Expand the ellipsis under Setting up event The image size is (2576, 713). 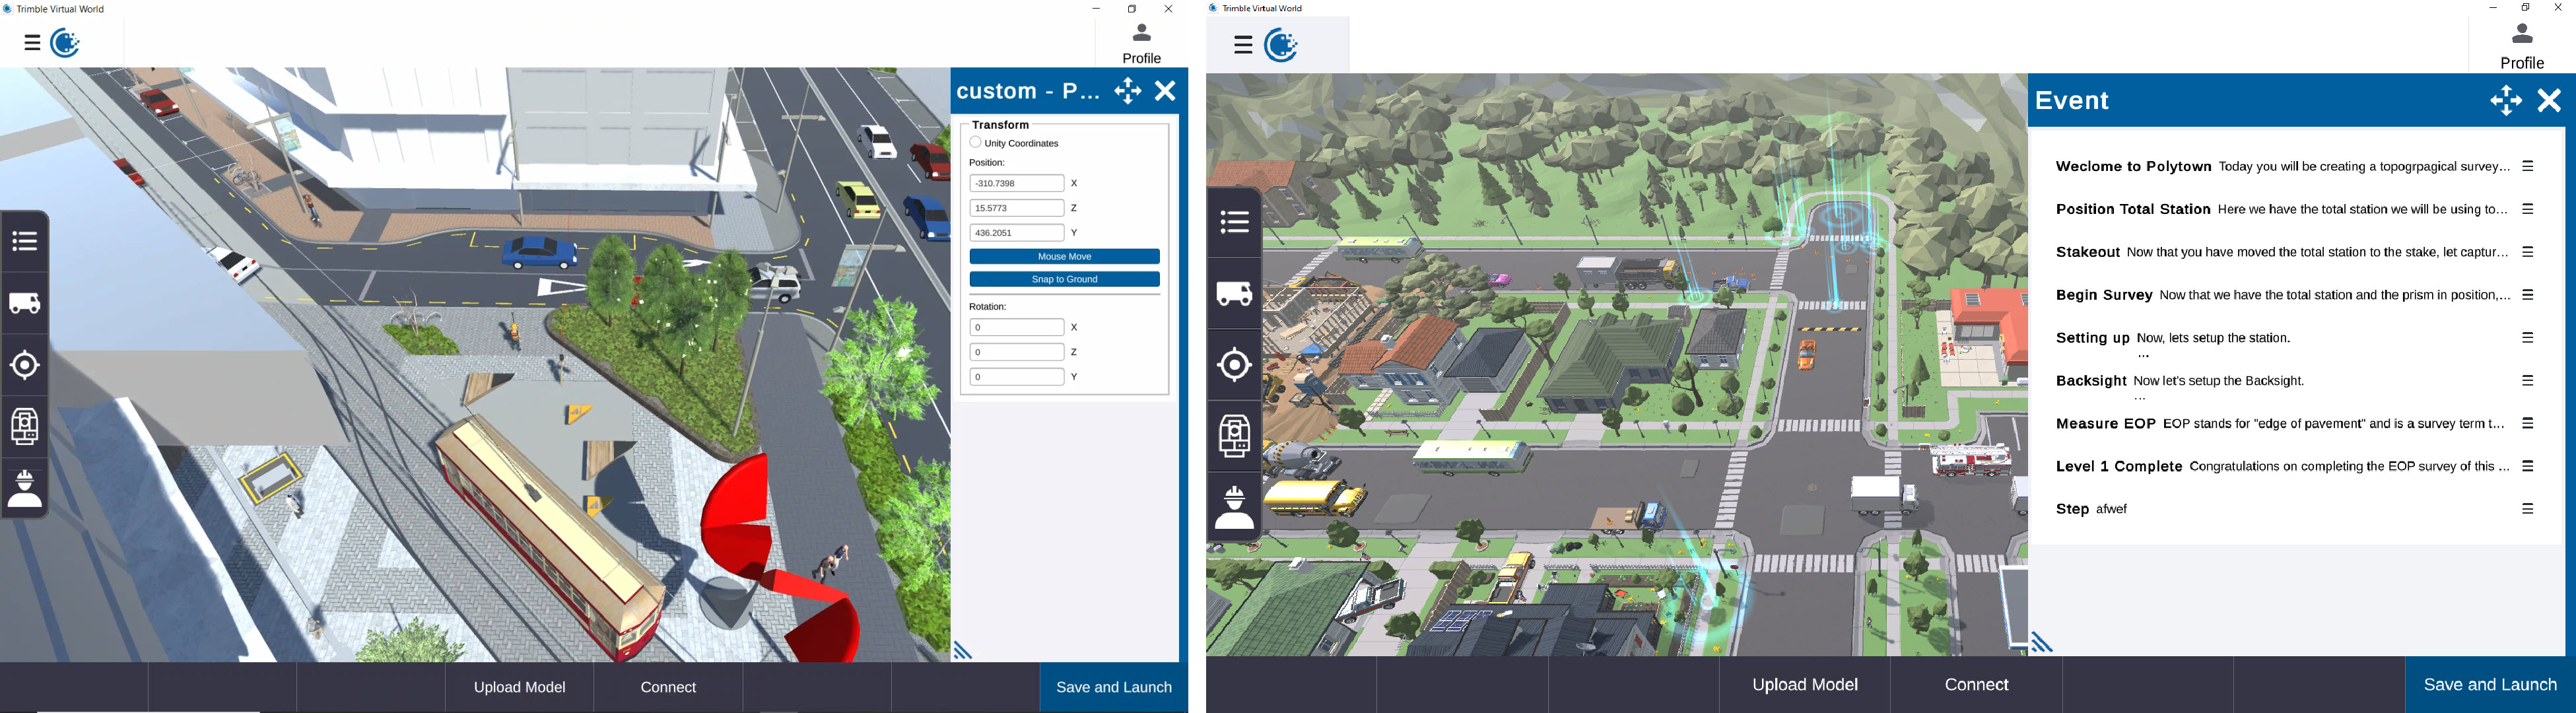[x=2143, y=356]
